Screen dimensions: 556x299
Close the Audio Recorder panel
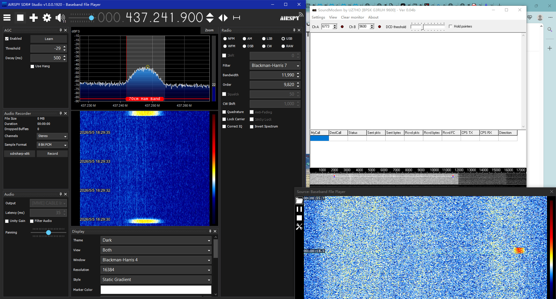(x=65, y=113)
